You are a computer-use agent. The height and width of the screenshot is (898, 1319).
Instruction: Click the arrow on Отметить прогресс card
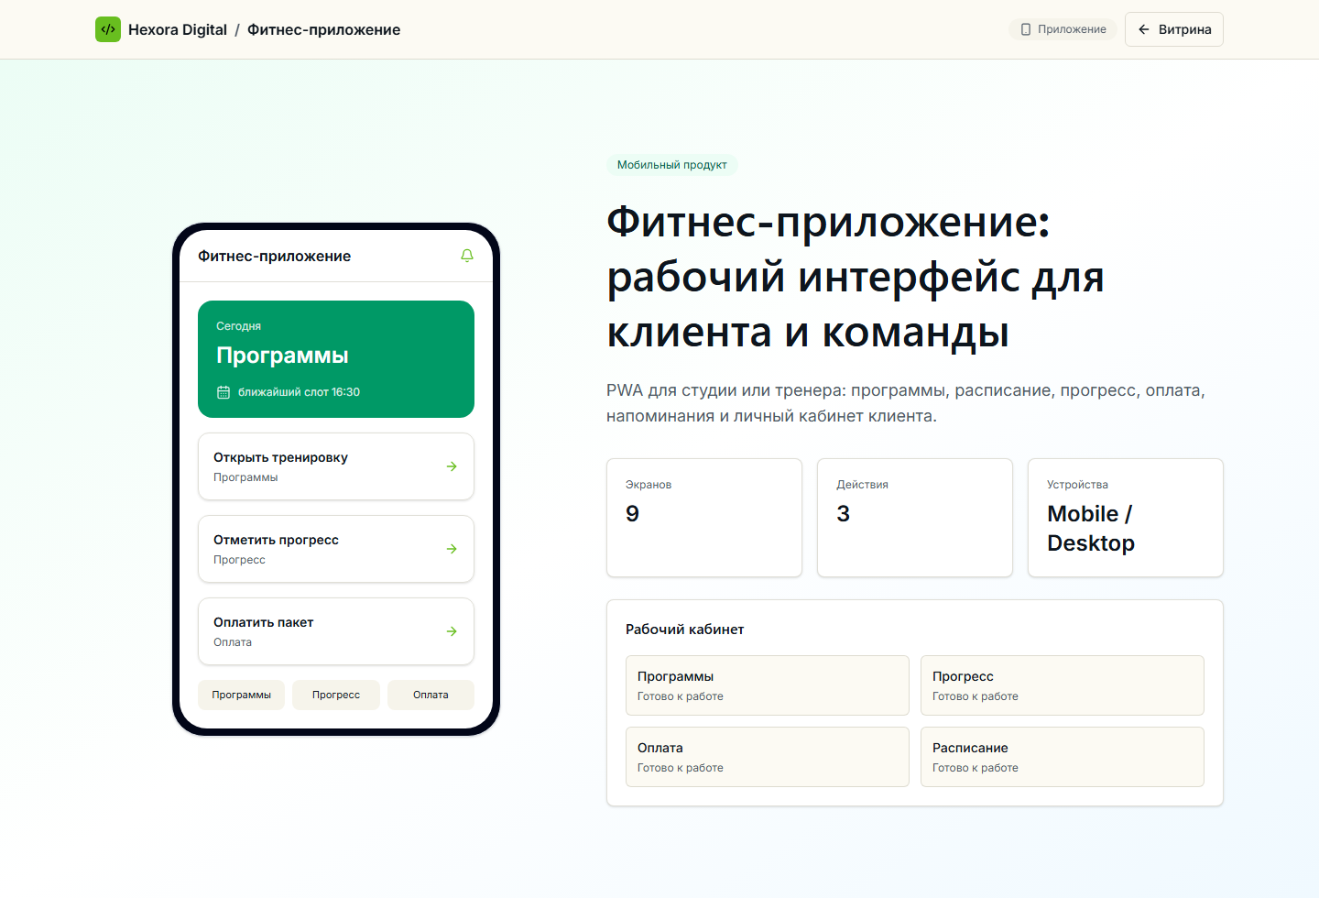point(452,549)
